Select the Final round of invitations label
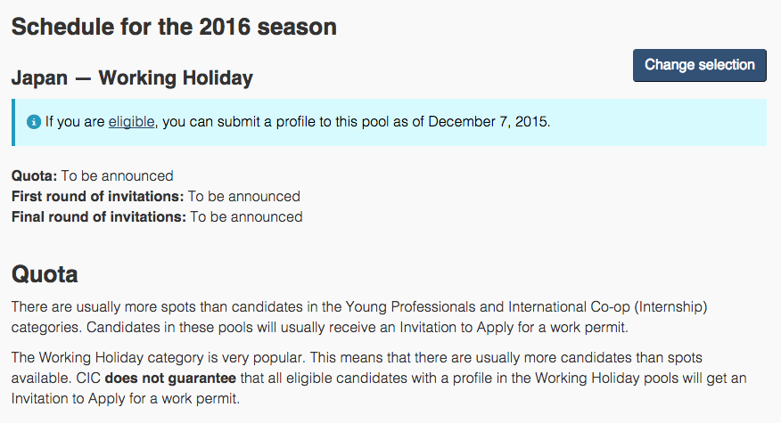Image resolution: width=781 pixels, height=423 pixels. (x=98, y=216)
